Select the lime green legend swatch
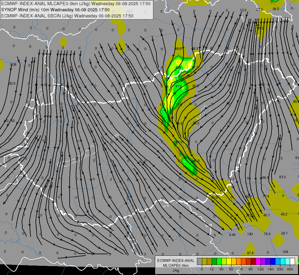Viewport: 299px width, 275px height. (x=224, y=262)
